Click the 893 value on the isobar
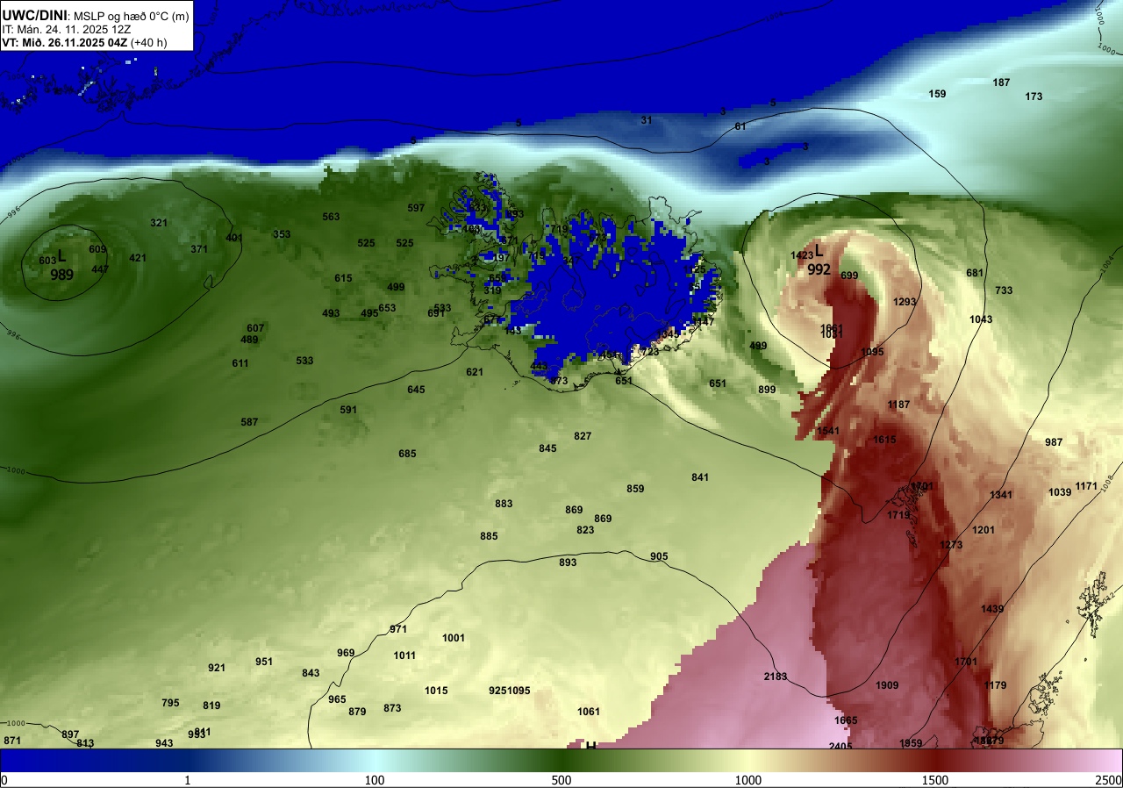This screenshot has height=788, width=1123. (568, 562)
